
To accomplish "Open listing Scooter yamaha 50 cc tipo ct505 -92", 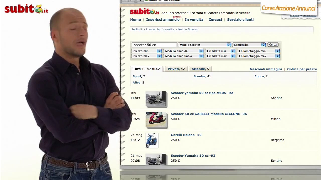I will tap(202, 93).
